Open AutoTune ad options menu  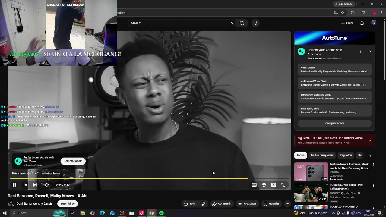[361, 52]
